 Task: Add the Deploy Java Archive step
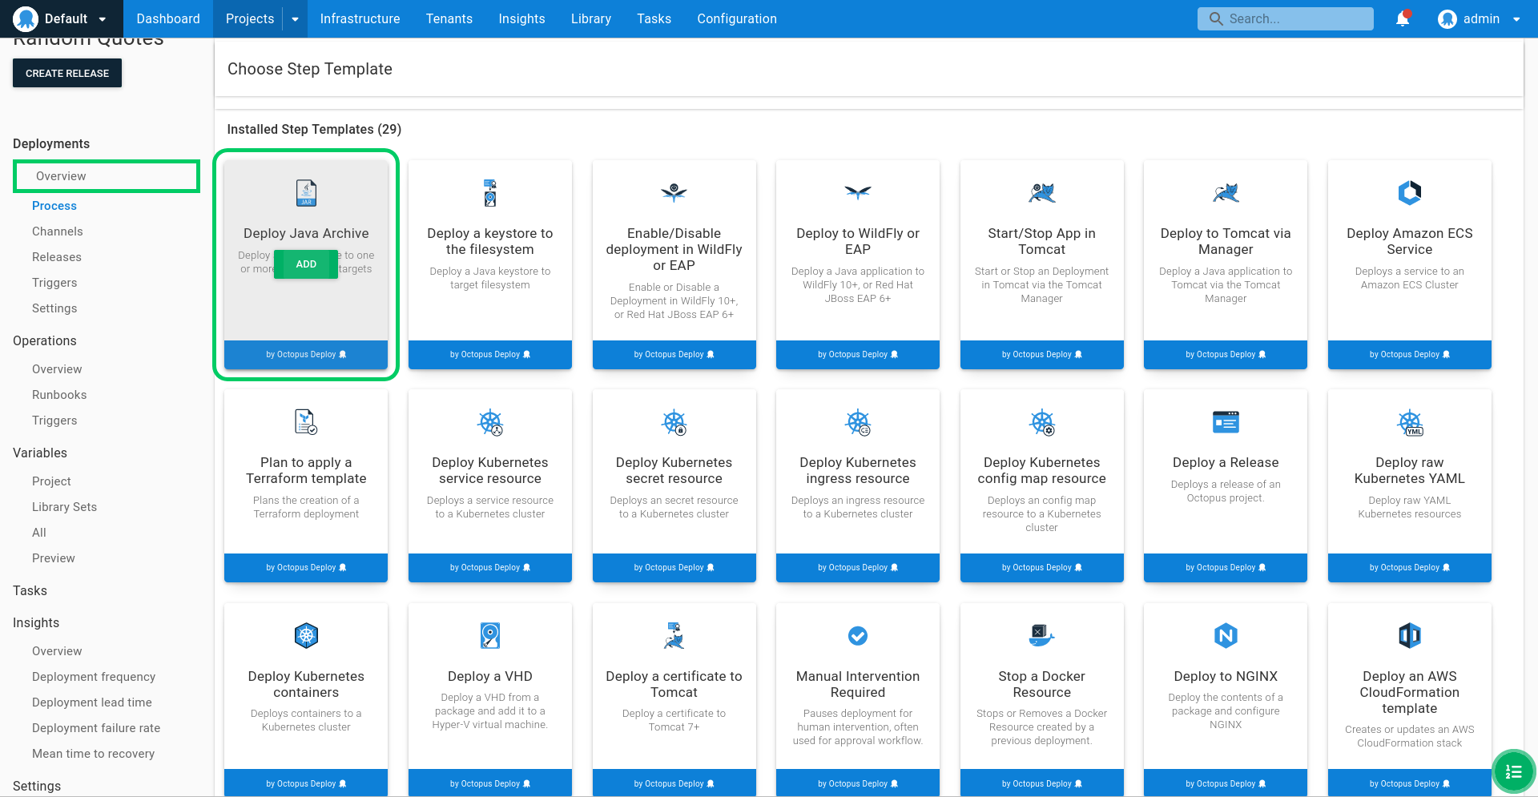pos(306,264)
